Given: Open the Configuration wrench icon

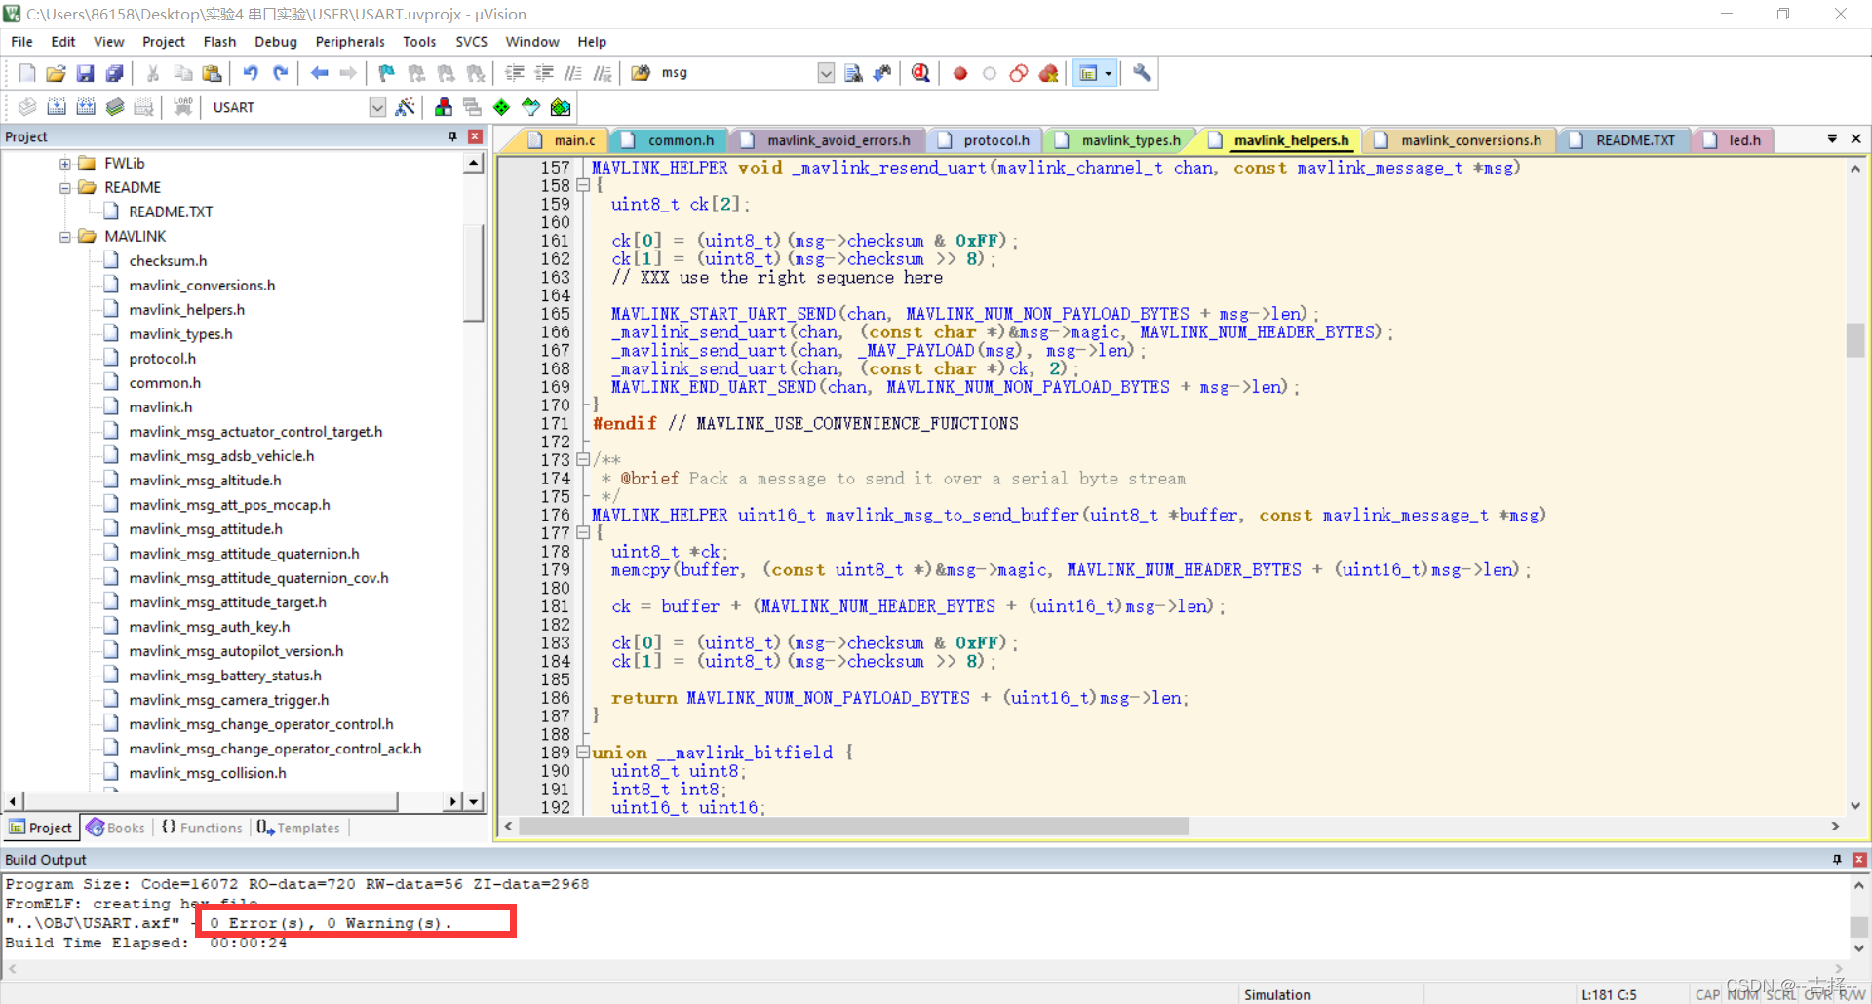Looking at the screenshot, I should 1142,73.
